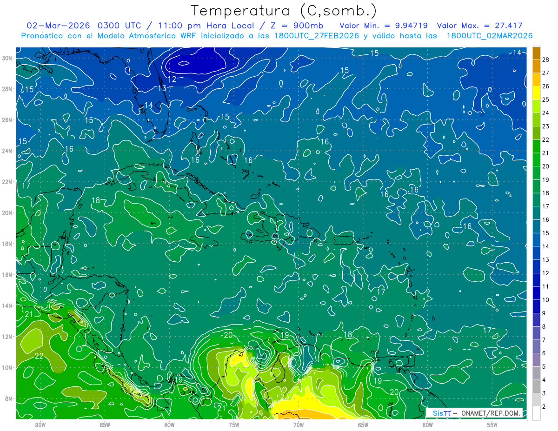Click the colorbar scale label "10"

coord(546,300)
